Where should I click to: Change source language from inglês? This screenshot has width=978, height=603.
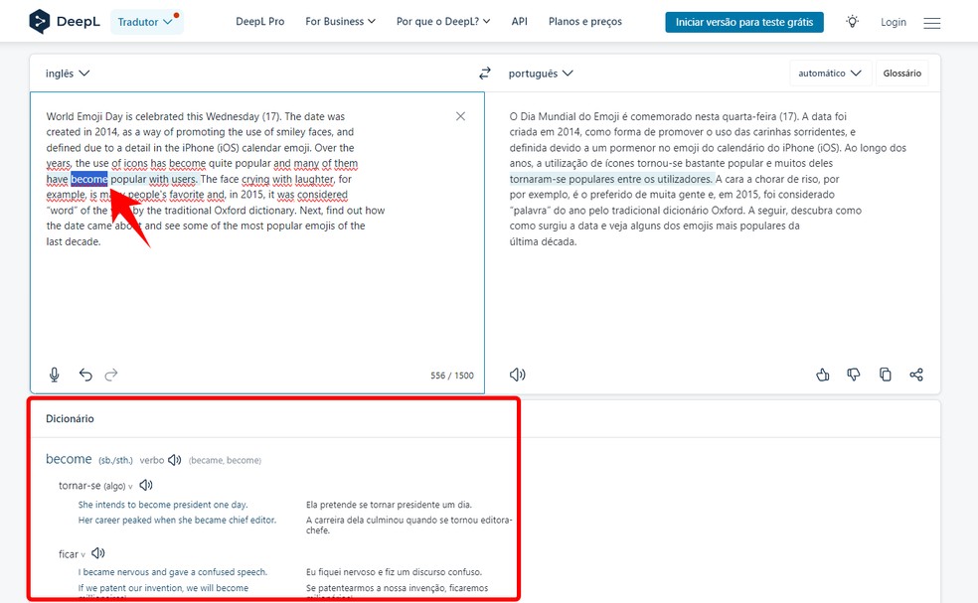click(x=68, y=73)
